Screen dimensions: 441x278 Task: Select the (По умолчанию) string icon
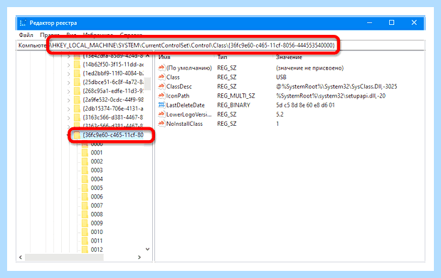pyautogui.click(x=161, y=68)
